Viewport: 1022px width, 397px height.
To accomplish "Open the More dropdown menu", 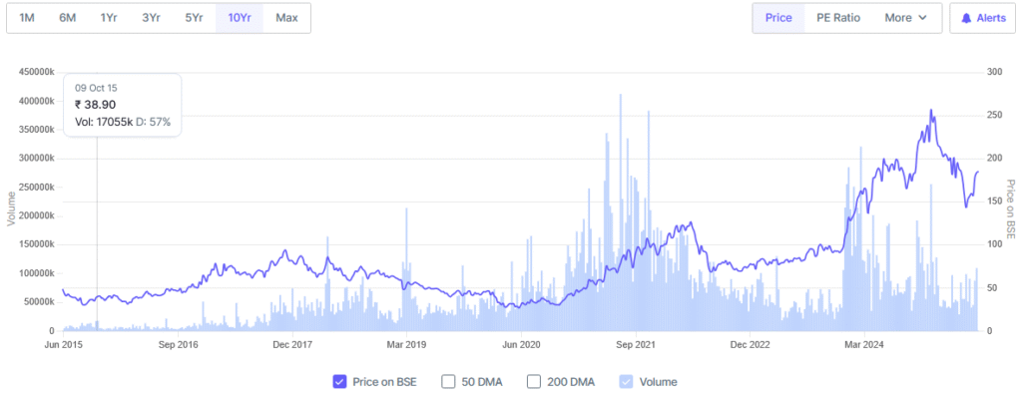I will 905,18.
